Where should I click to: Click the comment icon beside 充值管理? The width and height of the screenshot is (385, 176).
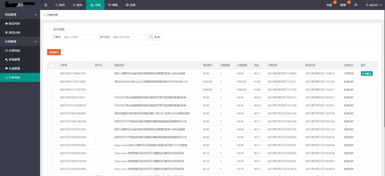coord(7,69)
